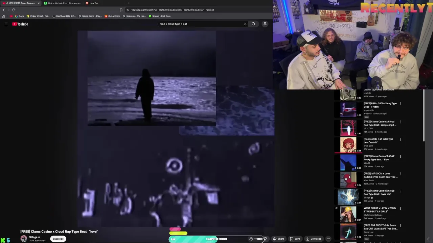The width and height of the screenshot is (433, 243).
Task: Go back with the browser back arrow
Action: click(4, 10)
